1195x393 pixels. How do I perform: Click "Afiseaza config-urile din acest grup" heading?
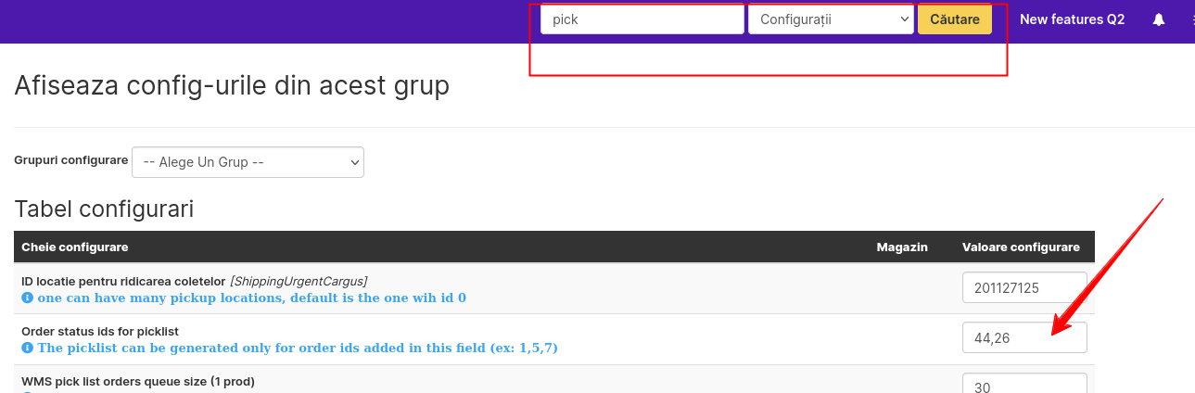pos(232,86)
